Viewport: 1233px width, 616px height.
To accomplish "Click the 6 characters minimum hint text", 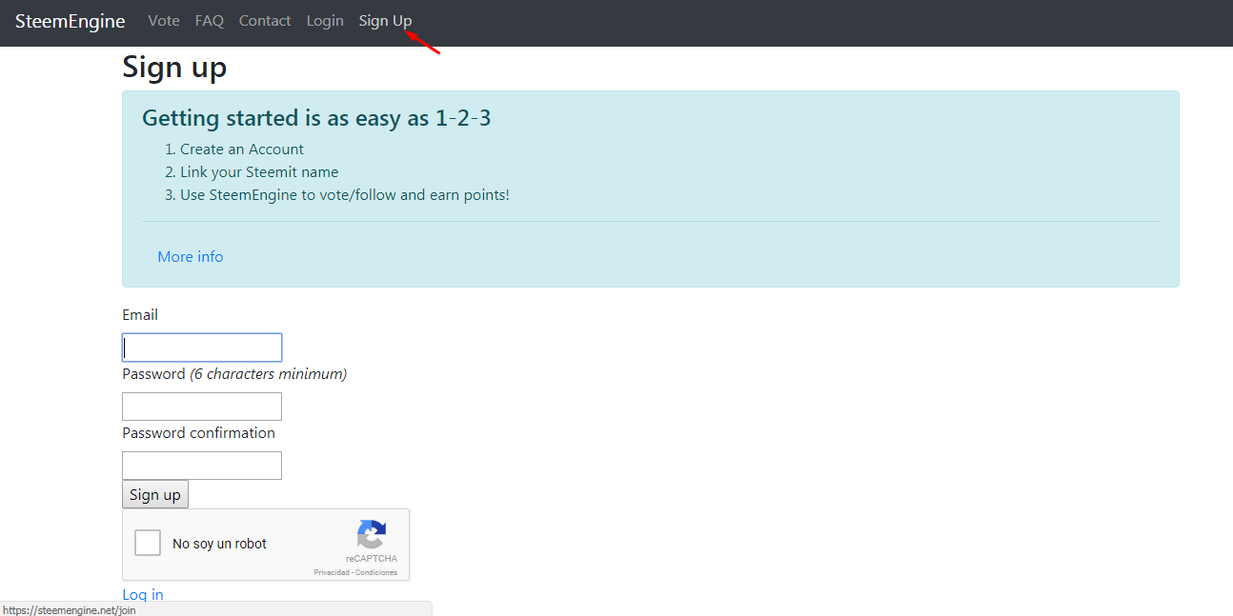I will 268,374.
